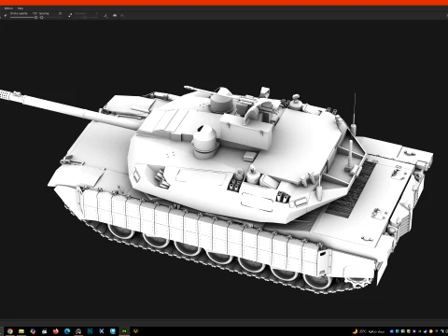Open Google Chrome from the taskbar
Viewport: 448px width, 336px height.
coord(10,331)
